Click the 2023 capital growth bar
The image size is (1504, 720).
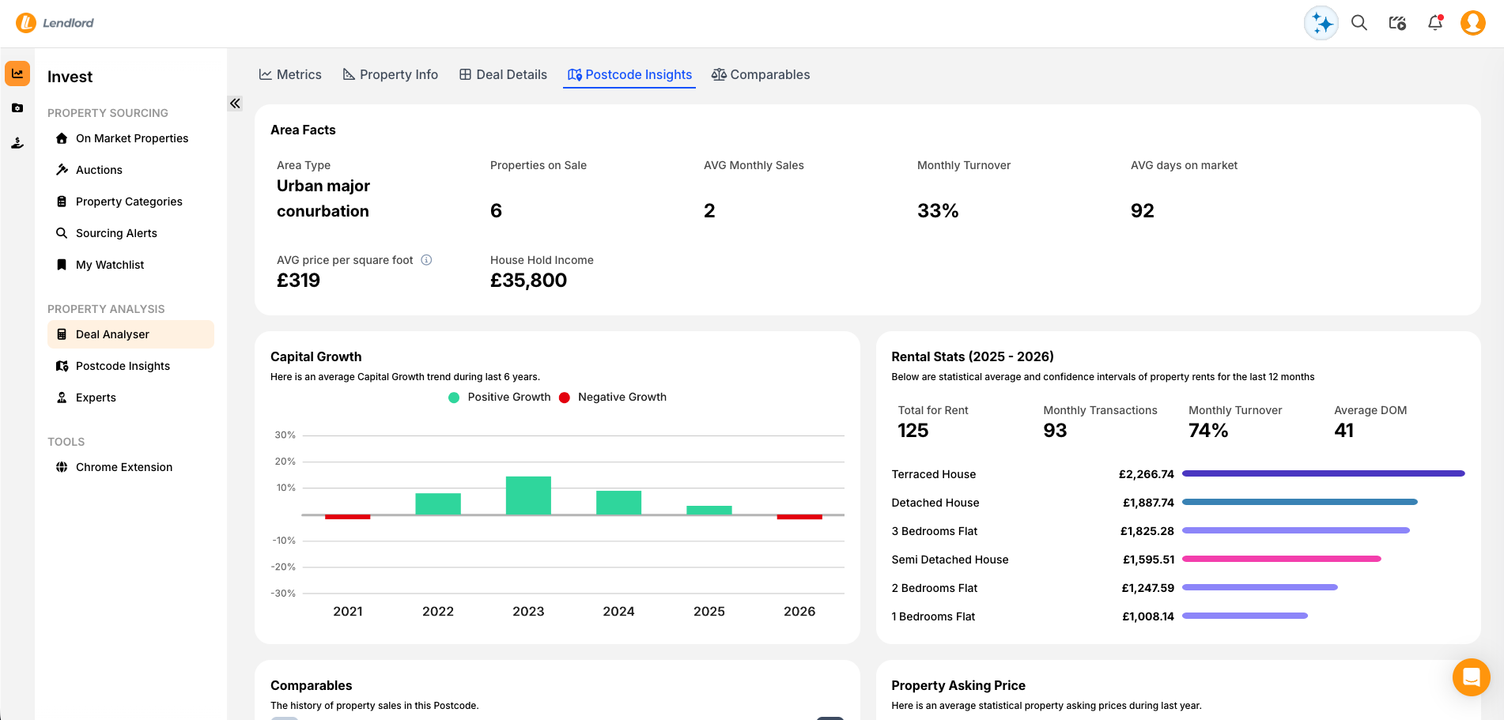(x=528, y=496)
